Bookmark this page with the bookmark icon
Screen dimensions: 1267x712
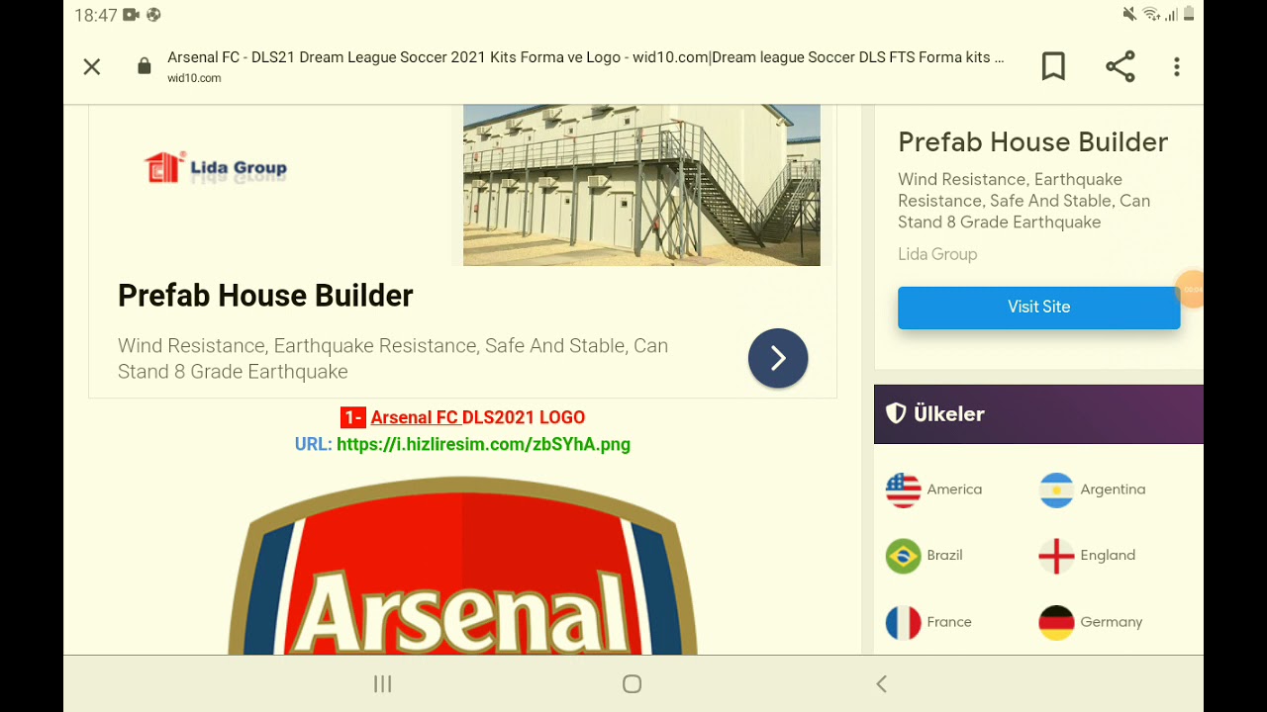tap(1053, 66)
